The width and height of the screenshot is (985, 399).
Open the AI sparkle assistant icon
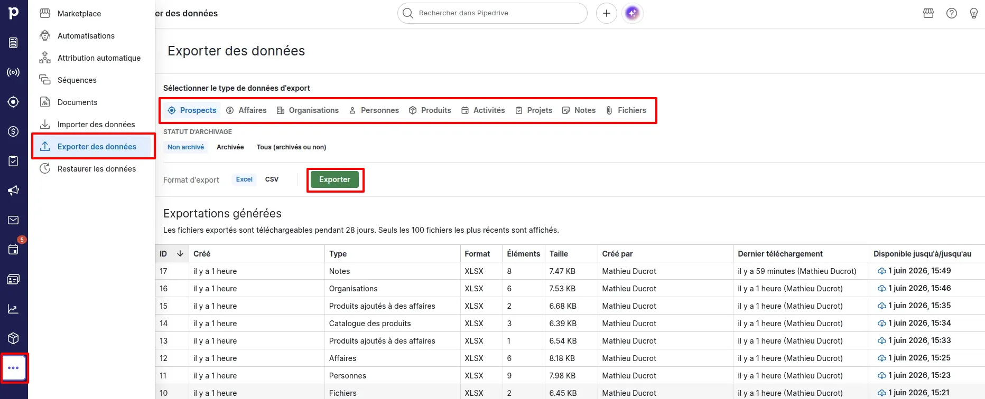click(x=633, y=13)
